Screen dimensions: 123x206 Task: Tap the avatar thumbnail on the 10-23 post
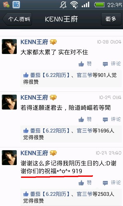point(9,158)
